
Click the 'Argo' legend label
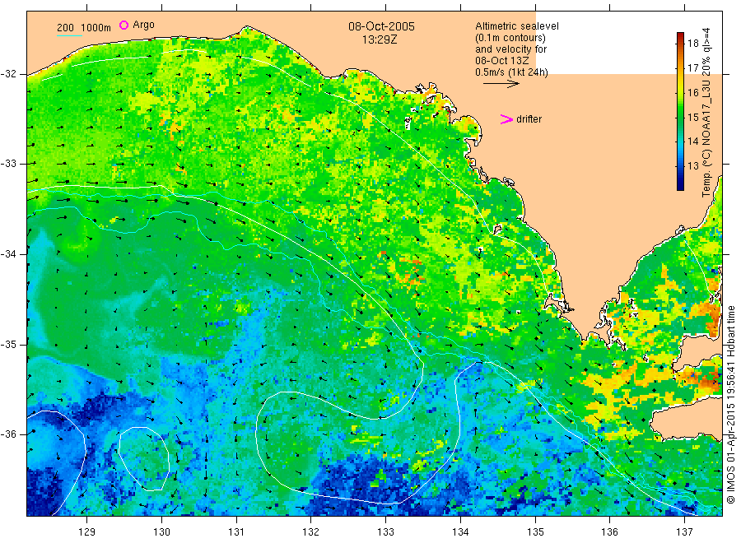pyautogui.click(x=143, y=25)
